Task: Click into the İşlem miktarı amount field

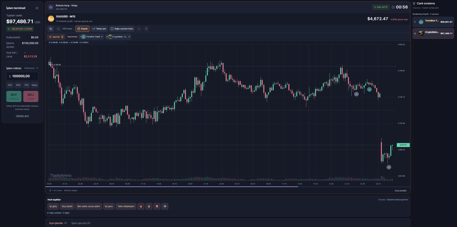Action: 22,76
